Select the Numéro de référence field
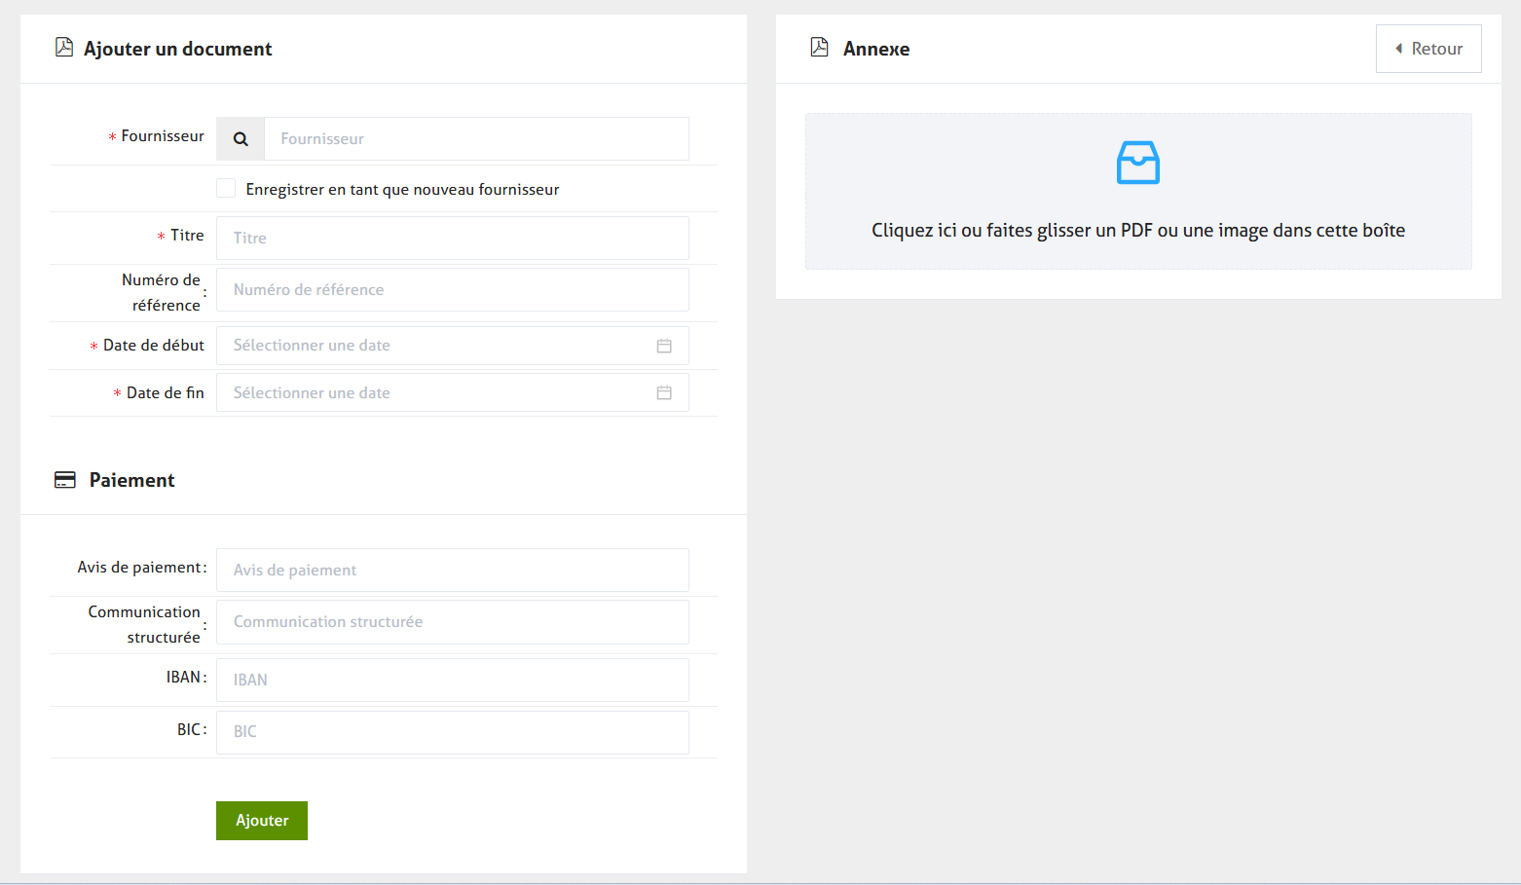The height and width of the screenshot is (885, 1521). click(452, 290)
